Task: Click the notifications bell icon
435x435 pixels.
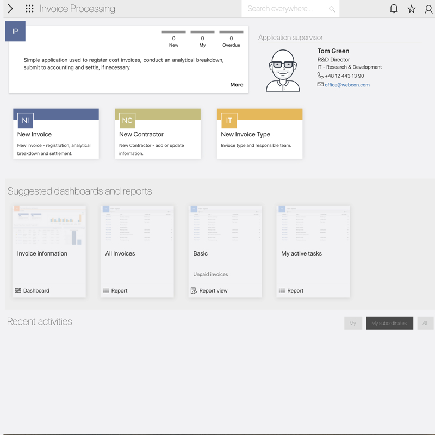Action: point(394,9)
